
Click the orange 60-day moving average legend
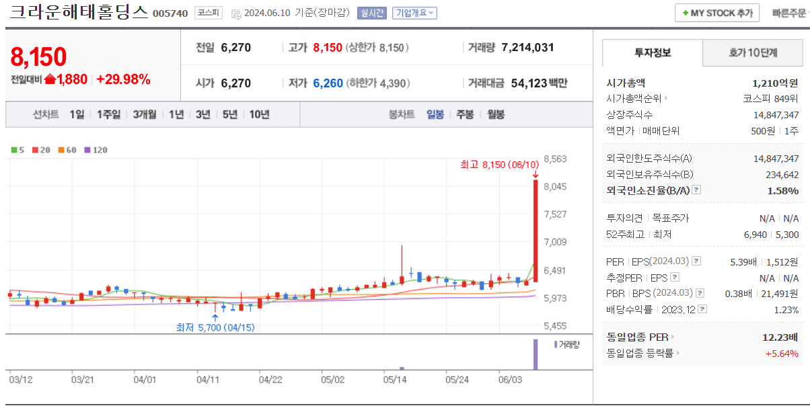point(67,150)
